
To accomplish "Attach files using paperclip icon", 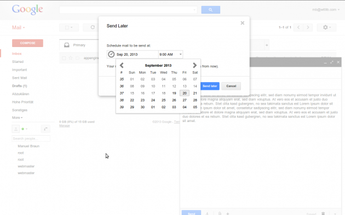I will point(220,213).
